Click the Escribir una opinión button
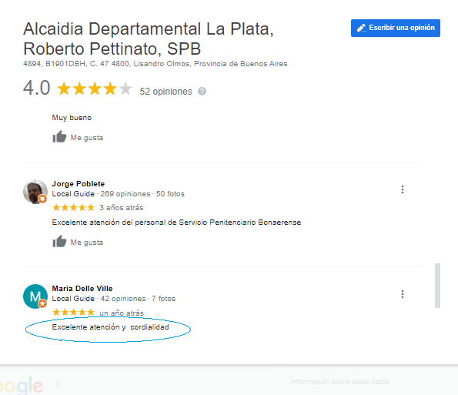 click(395, 28)
